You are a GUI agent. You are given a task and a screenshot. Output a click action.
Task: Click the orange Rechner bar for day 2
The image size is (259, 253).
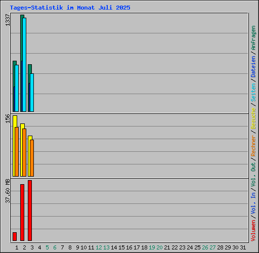(24, 152)
